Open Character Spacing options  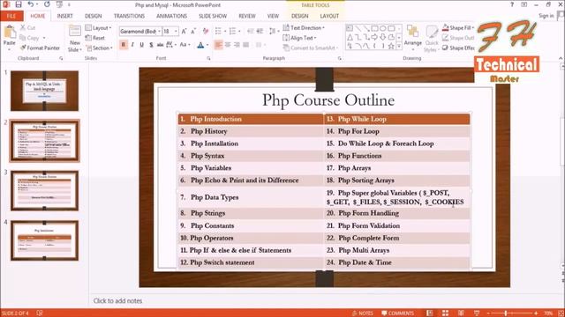click(170, 45)
